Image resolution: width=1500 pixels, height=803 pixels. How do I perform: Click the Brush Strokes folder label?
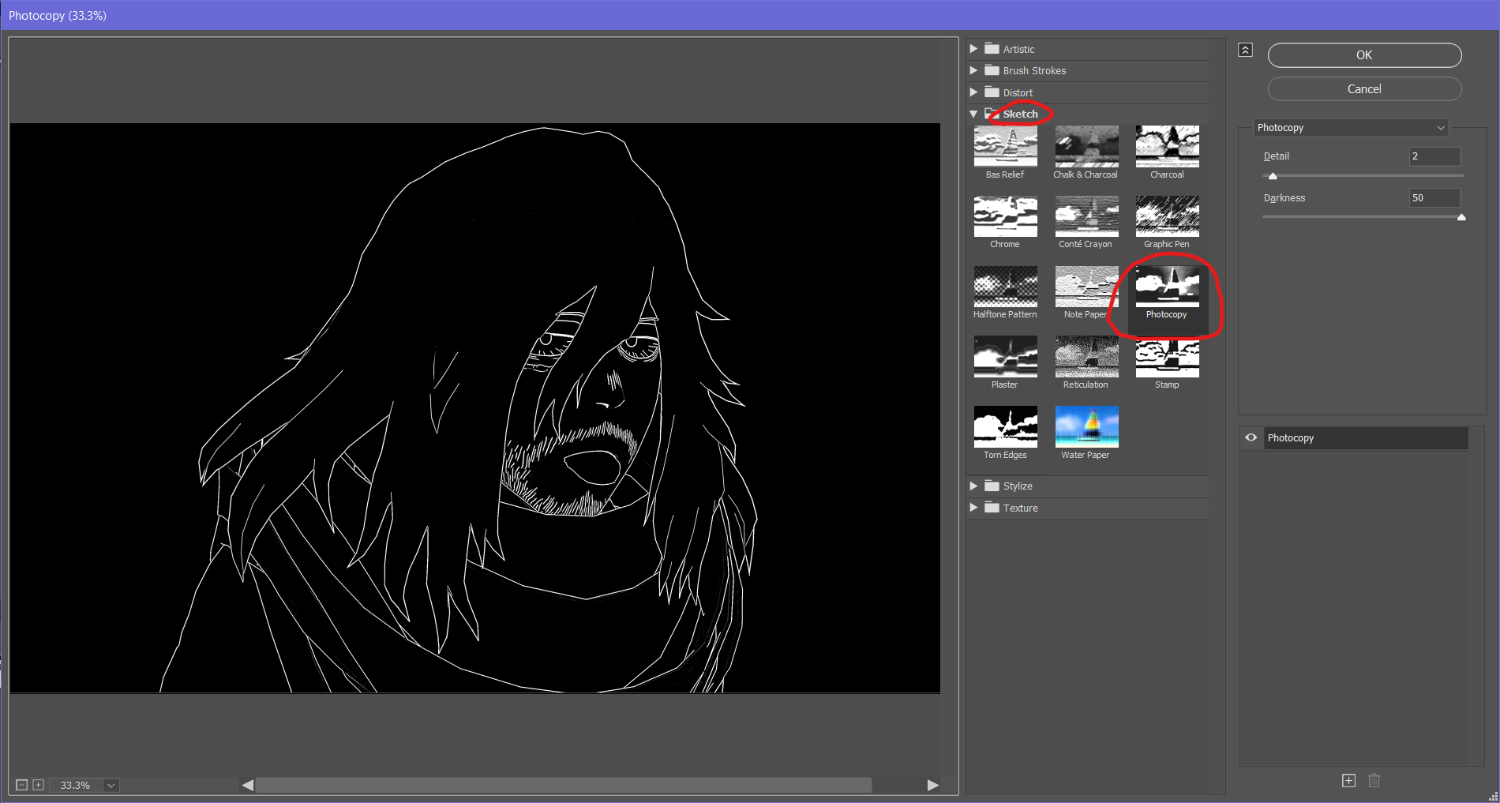click(x=1034, y=70)
